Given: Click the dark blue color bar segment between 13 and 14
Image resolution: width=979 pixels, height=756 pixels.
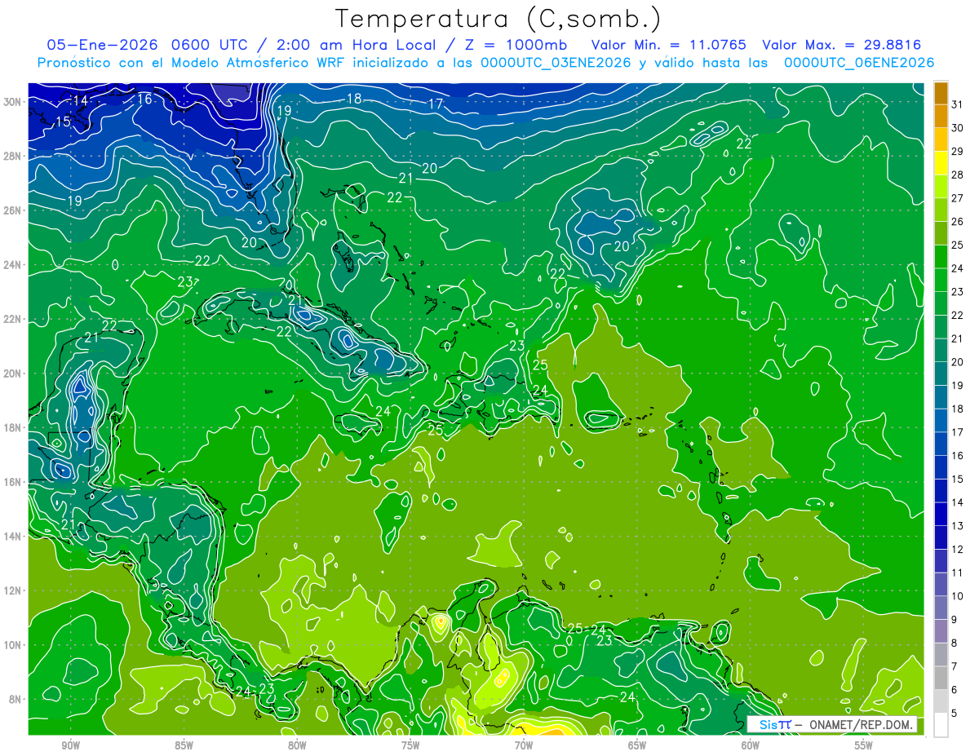Looking at the screenshot, I should (x=941, y=514).
